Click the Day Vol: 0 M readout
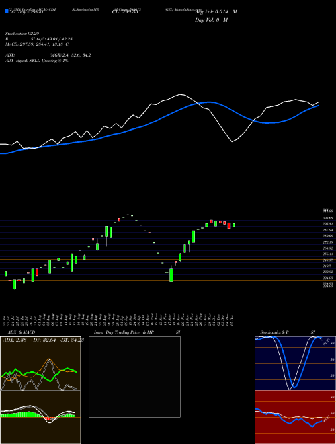The image size is (336, 444). [x=211, y=20]
